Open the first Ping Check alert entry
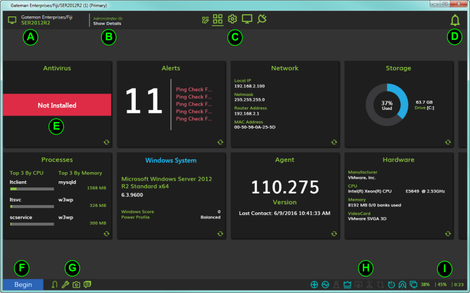 pyautogui.click(x=193, y=89)
